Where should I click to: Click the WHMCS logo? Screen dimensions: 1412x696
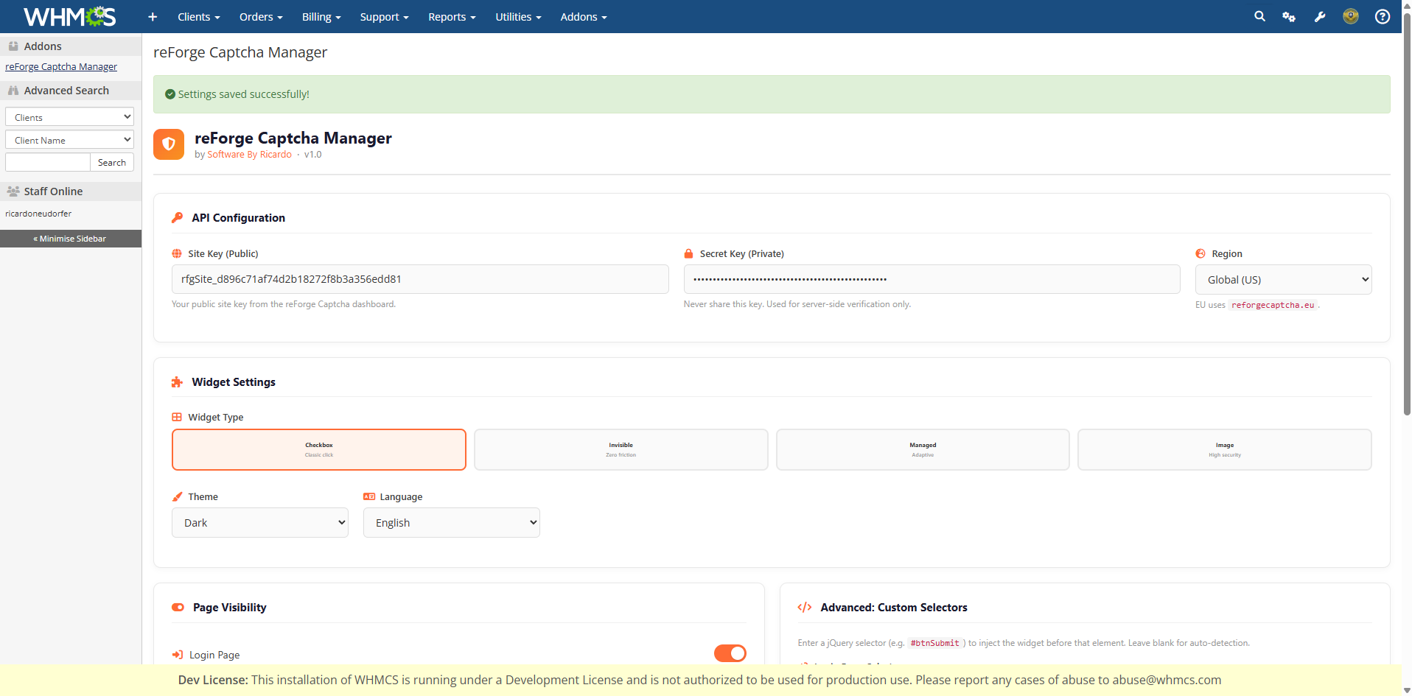click(69, 16)
